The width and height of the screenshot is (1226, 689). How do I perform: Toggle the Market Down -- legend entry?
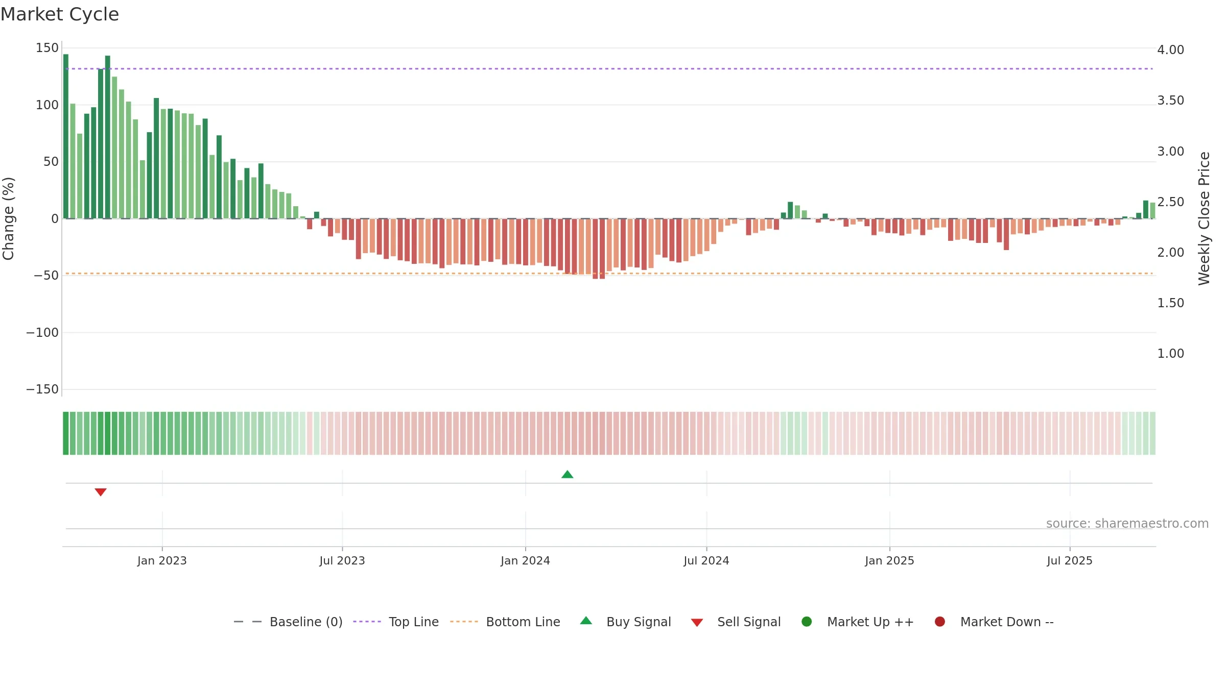tap(994, 622)
